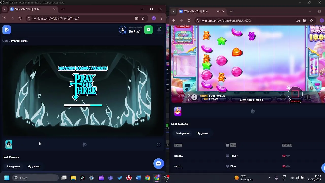Viewport: 325px width, 183px height.
Task: Show hidden system tray icons
Action: tap(270, 178)
